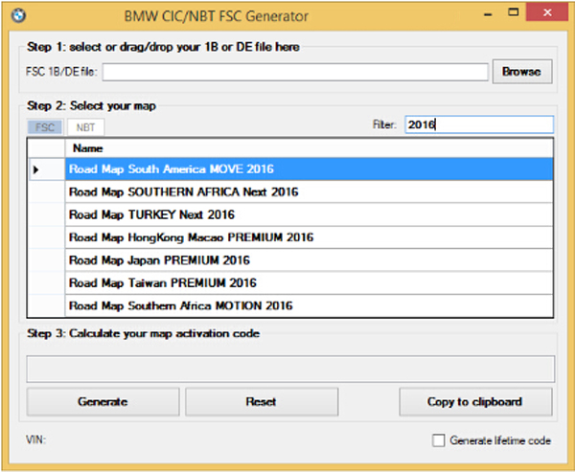Screen dimensions: 575x472
Task: Click the Name column header
Action: (309, 148)
